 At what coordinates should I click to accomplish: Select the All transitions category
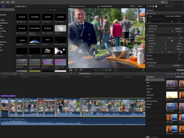coord(155,80)
